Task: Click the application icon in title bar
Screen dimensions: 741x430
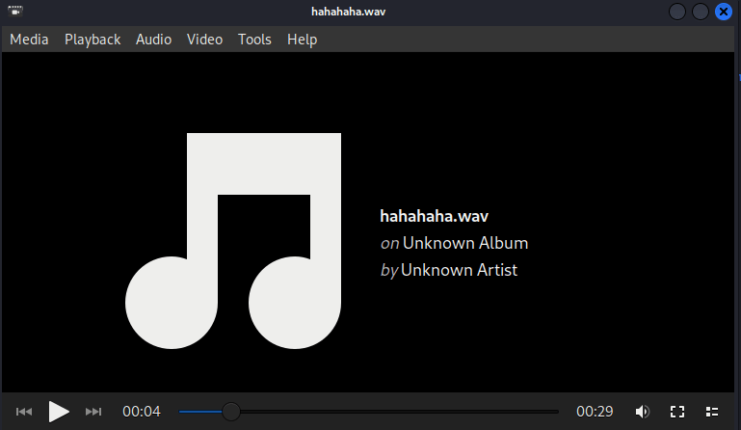Action: (x=15, y=12)
